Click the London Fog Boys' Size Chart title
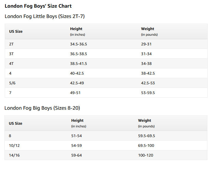Image resolution: width=213 pixels, height=171 pixels. tap(38, 6)
